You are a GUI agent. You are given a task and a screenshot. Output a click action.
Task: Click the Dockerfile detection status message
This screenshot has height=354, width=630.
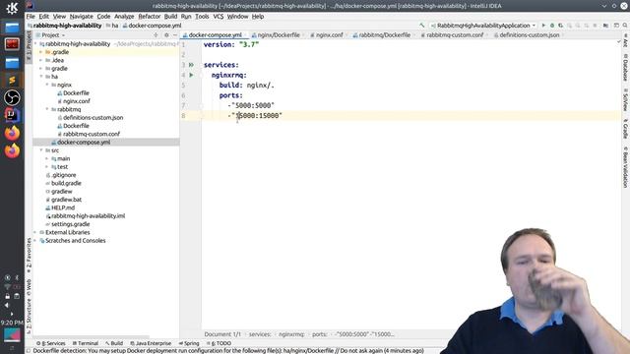point(228,351)
